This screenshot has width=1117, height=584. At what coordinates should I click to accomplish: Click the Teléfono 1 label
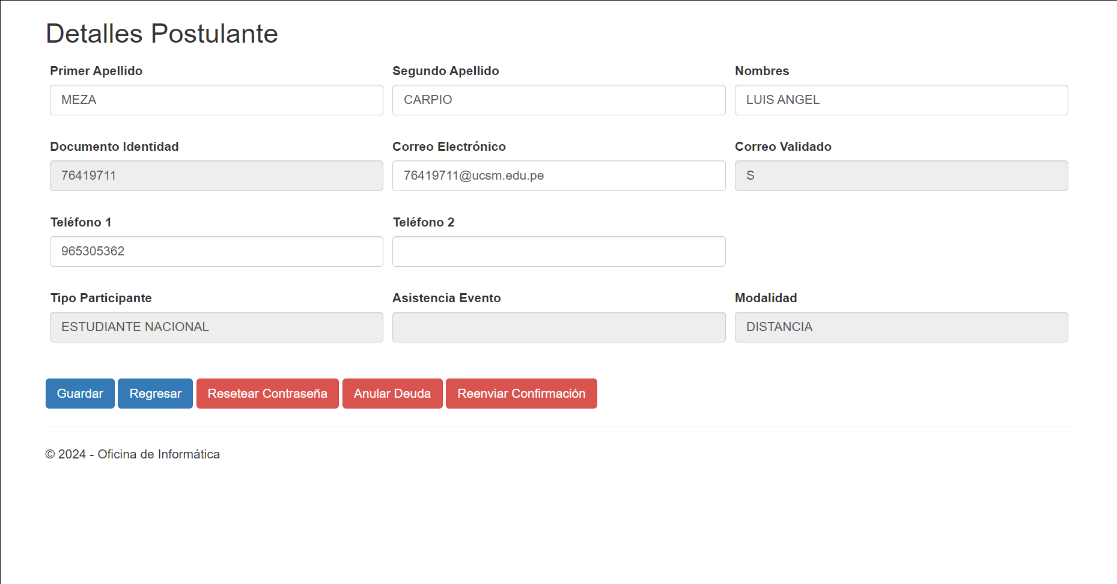(x=81, y=222)
